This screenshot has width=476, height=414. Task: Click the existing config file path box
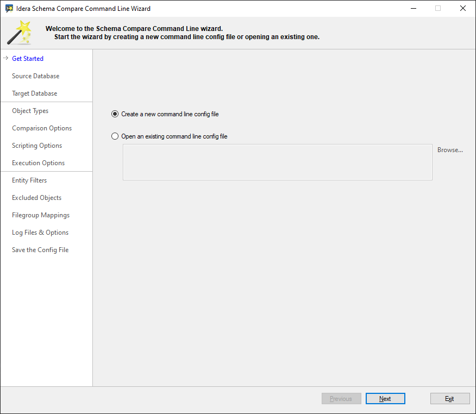tap(278, 162)
